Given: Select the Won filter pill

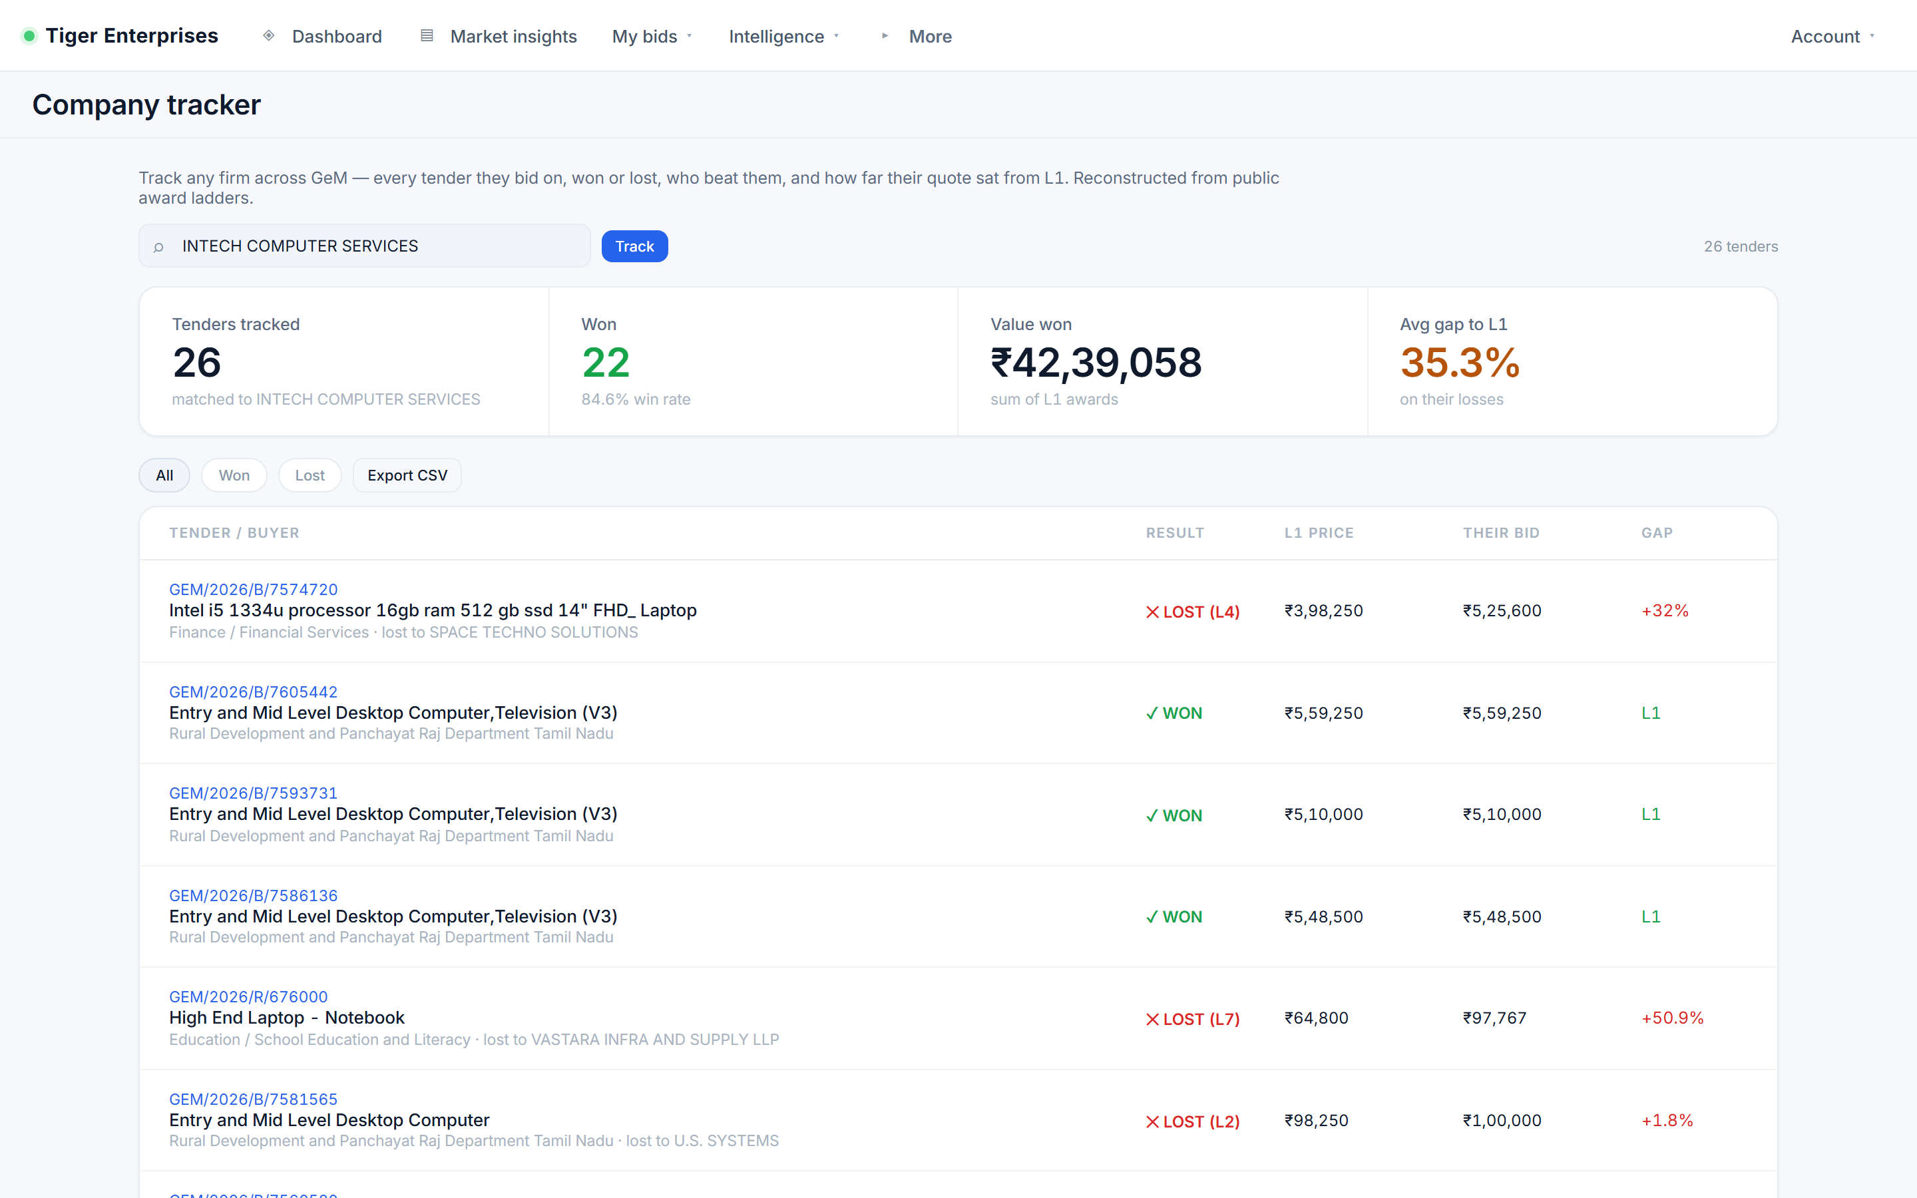Looking at the screenshot, I should point(234,475).
